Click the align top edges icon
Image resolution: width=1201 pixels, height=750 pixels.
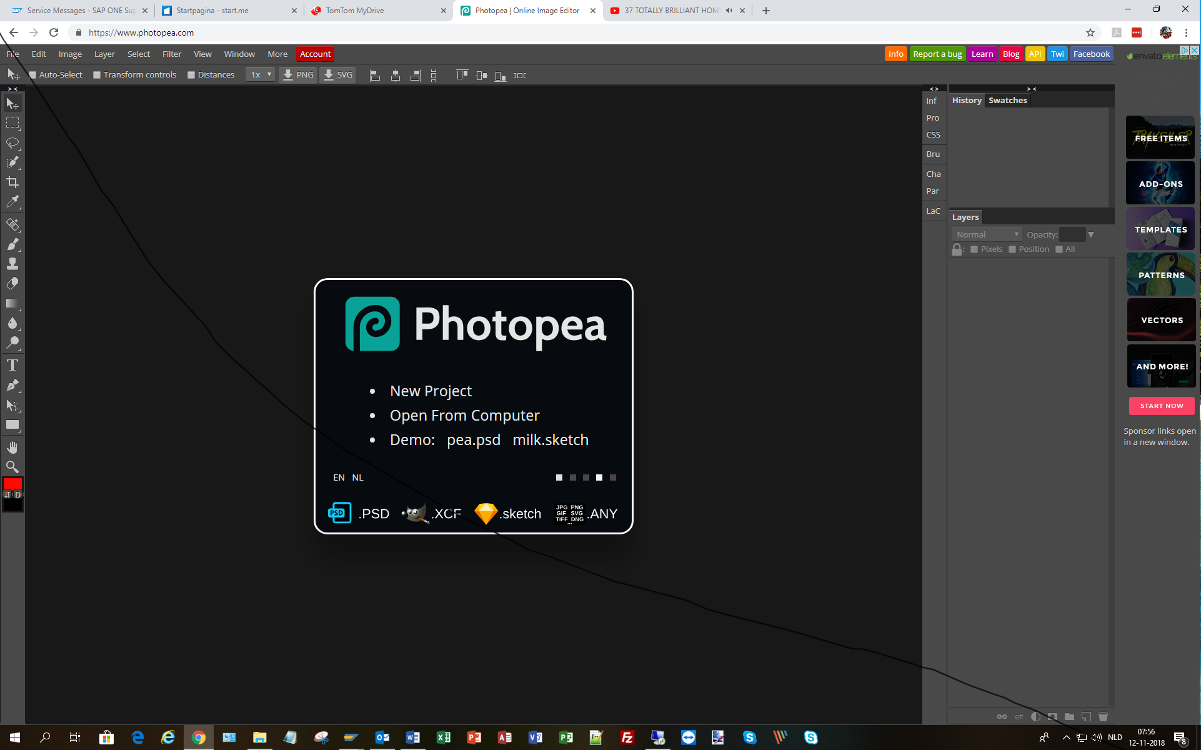462,75
